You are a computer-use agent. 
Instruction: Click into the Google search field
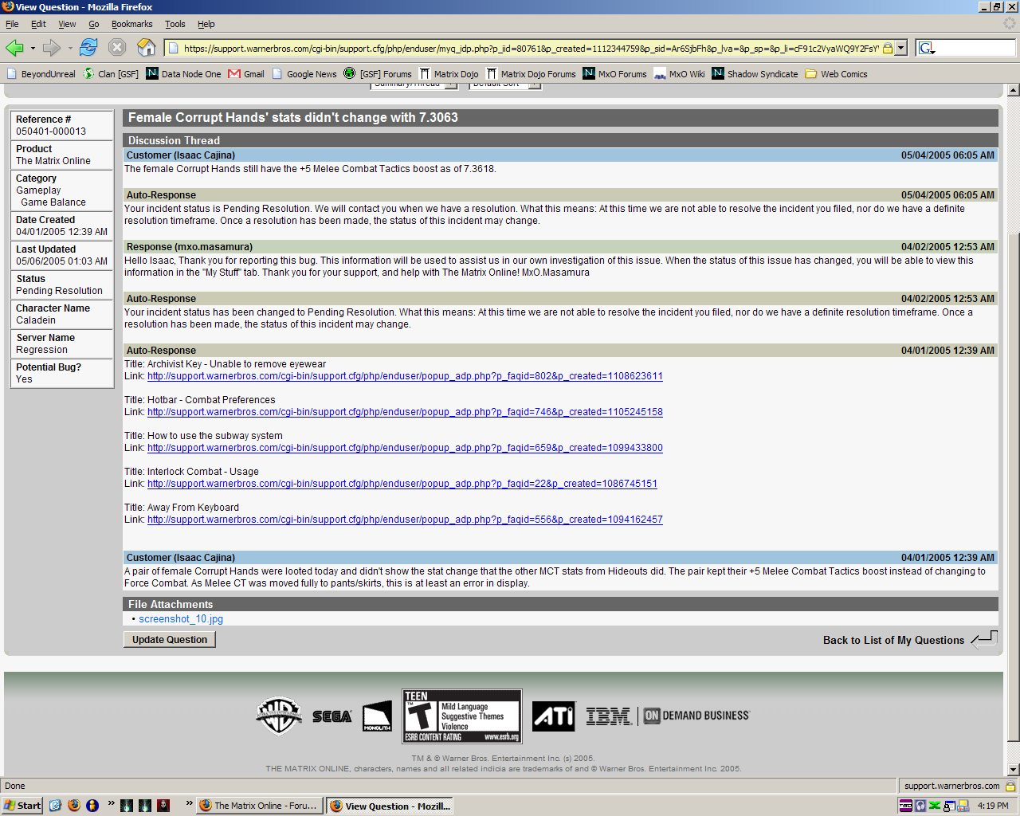coord(976,49)
